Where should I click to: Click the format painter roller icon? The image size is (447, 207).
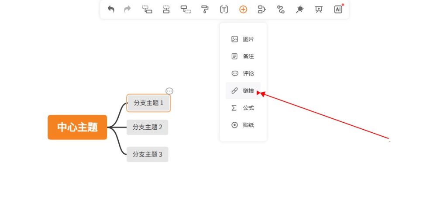(205, 9)
